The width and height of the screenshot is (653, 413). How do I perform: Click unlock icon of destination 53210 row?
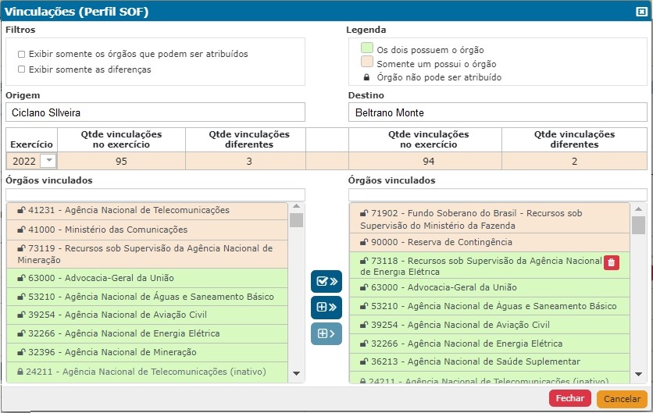click(364, 306)
